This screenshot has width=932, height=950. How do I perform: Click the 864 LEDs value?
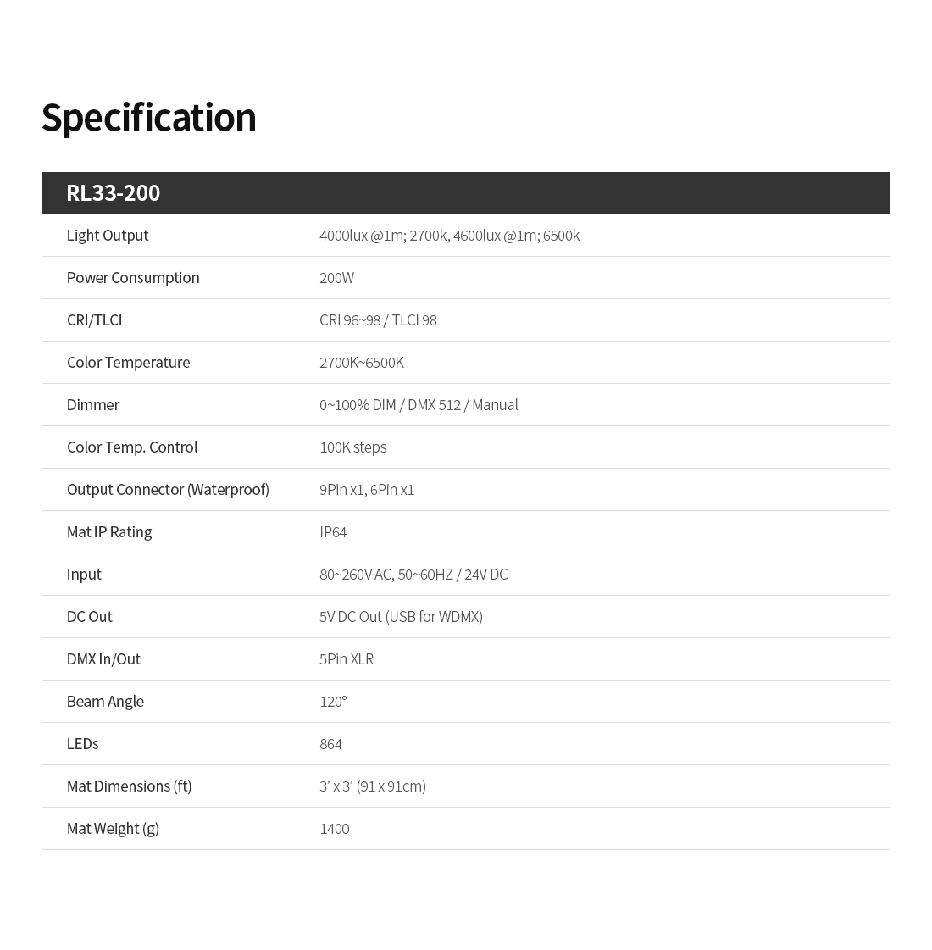click(330, 745)
